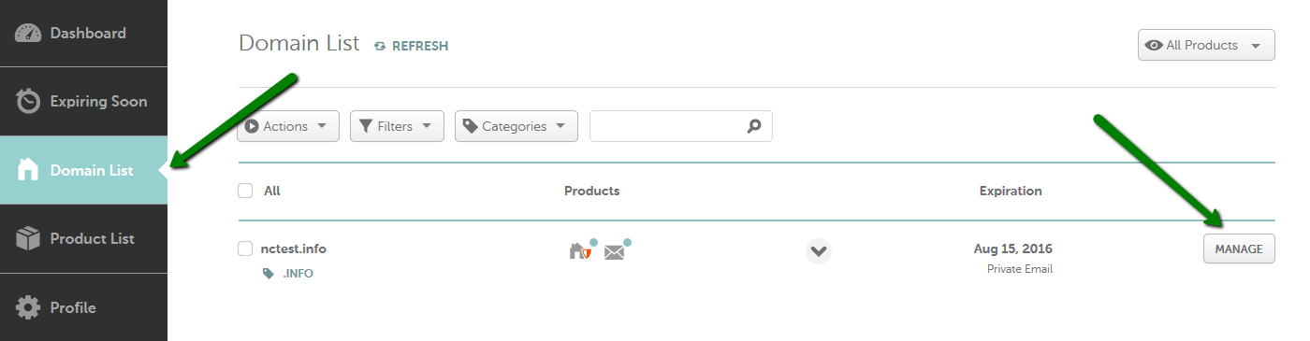Click the Dashboard gauge icon
Image resolution: width=1310 pixels, height=341 pixels.
point(28,33)
